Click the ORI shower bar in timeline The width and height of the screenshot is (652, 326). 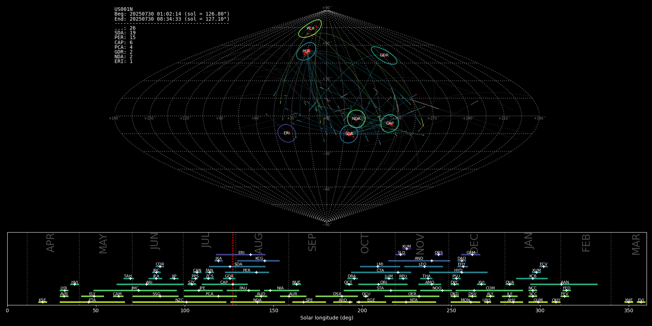(x=383, y=284)
